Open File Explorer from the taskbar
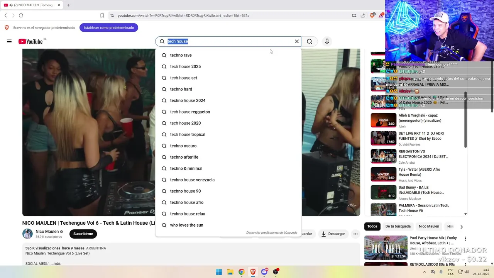 230,272
